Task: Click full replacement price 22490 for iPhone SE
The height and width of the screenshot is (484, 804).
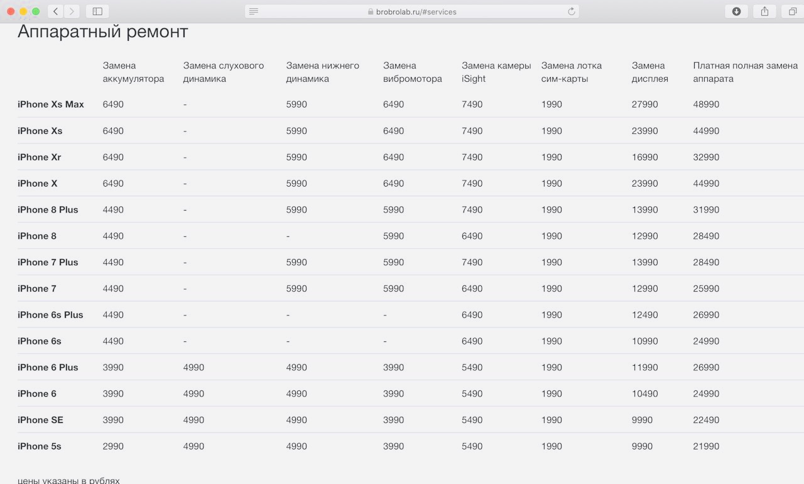Action: [x=706, y=421]
